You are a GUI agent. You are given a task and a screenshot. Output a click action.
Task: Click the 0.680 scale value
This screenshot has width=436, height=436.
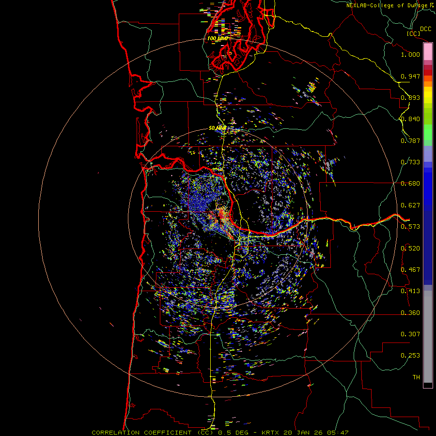pyautogui.click(x=410, y=184)
